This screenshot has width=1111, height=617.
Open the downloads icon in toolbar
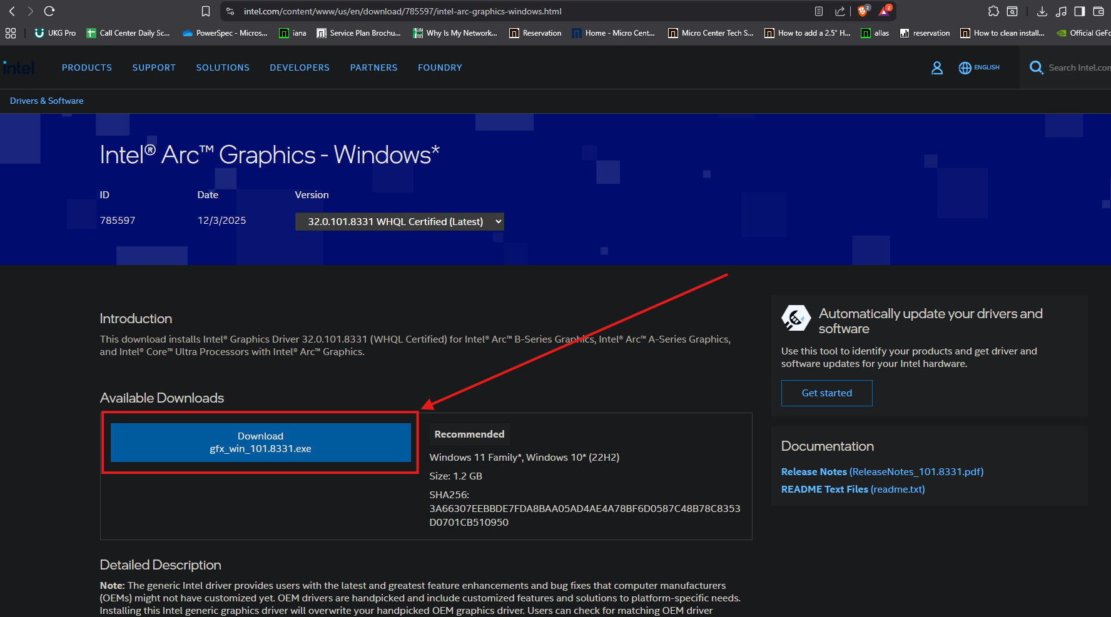click(1042, 11)
